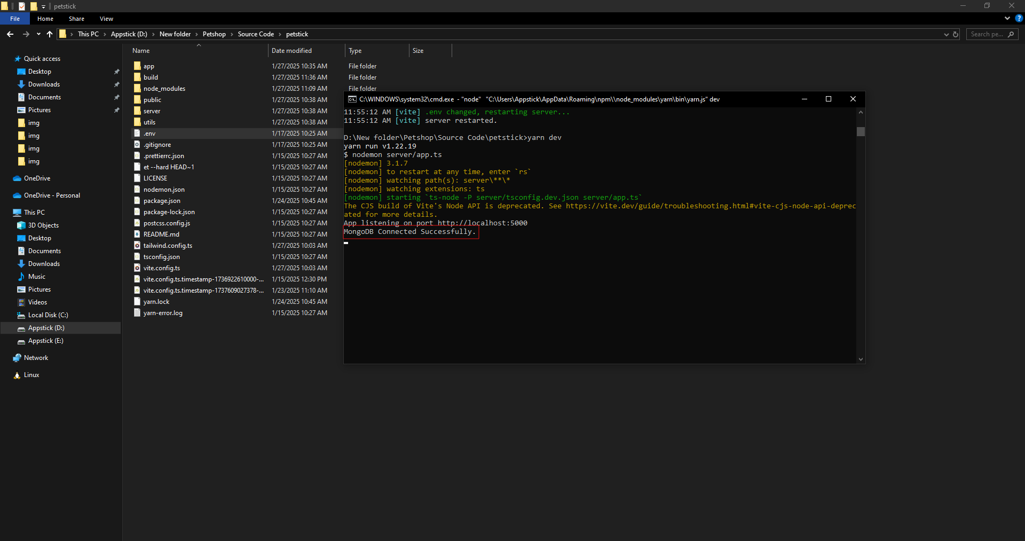Image resolution: width=1025 pixels, height=541 pixels.
Task: Click the terminal scrollbar down arrow
Action: click(x=861, y=359)
